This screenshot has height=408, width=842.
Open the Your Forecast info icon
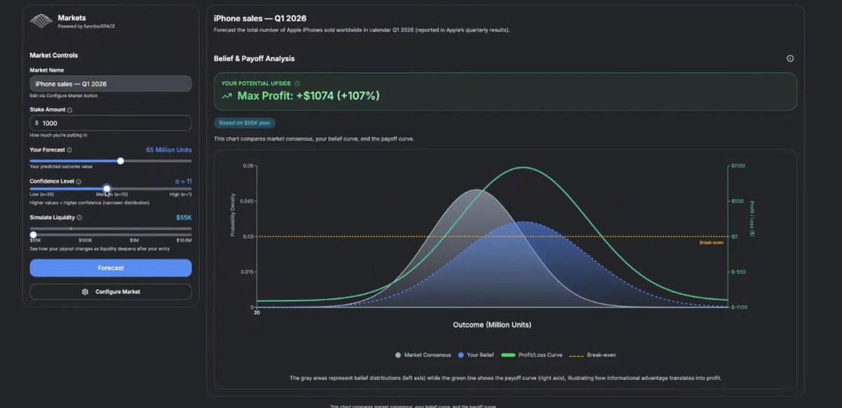(69, 150)
